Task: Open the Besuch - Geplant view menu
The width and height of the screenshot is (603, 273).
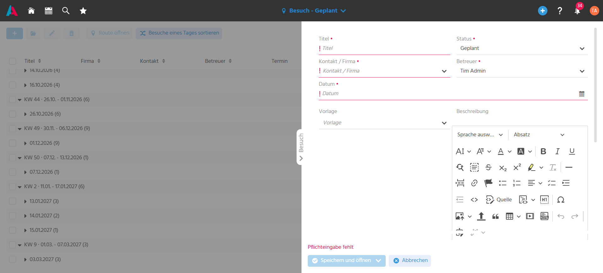Action: point(314,11)
